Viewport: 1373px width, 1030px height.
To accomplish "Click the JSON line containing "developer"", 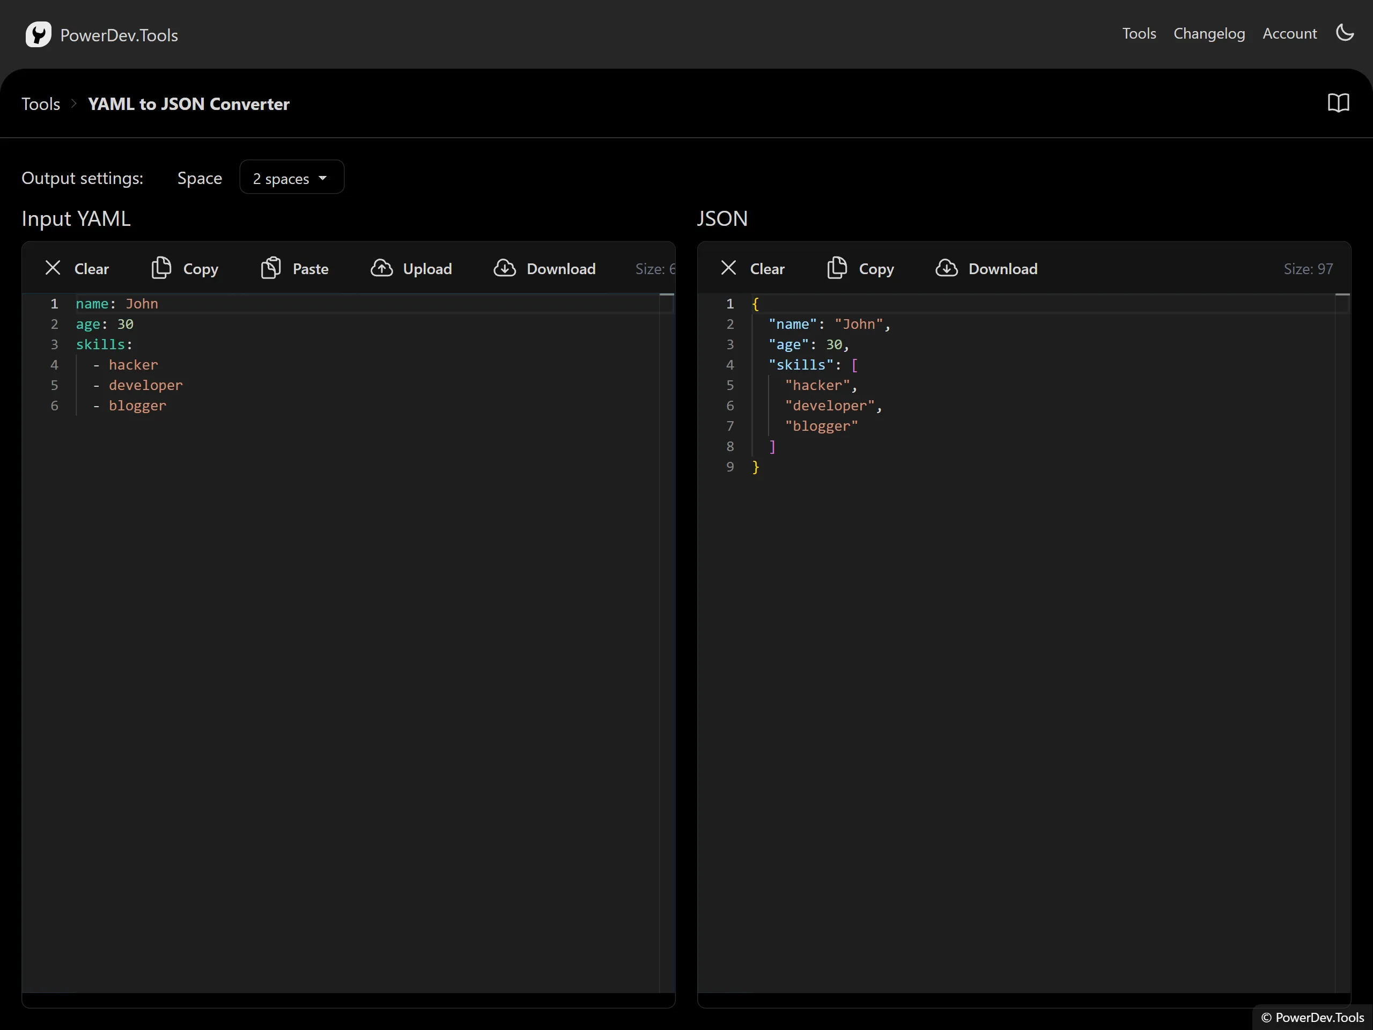I will [832, 406].
